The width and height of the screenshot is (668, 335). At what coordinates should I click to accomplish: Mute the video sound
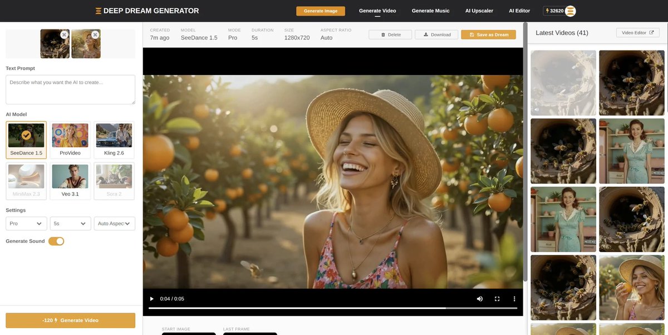point(480,299)
